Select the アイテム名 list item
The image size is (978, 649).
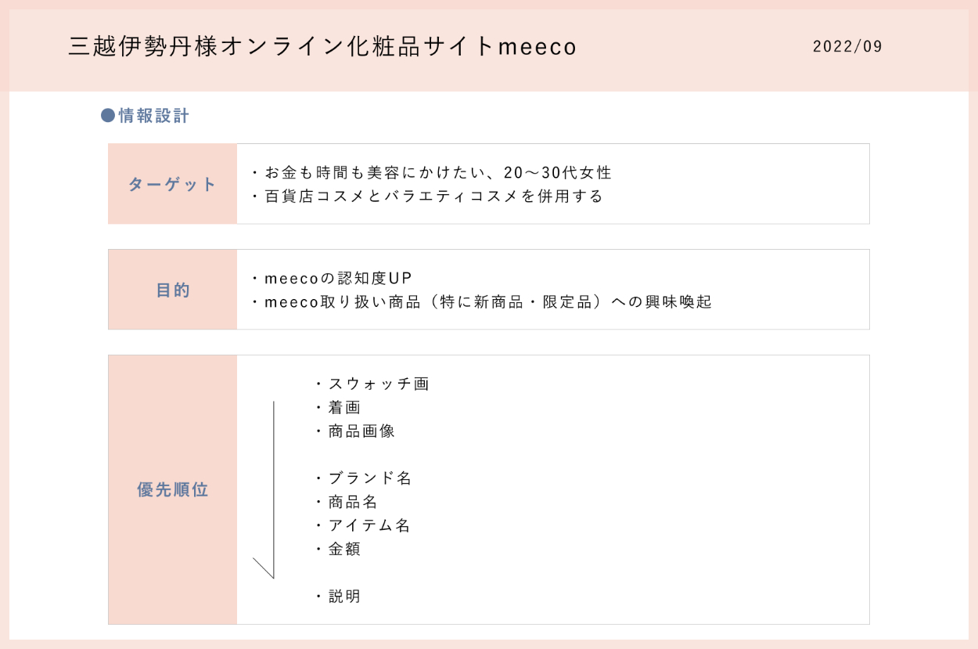363,525
